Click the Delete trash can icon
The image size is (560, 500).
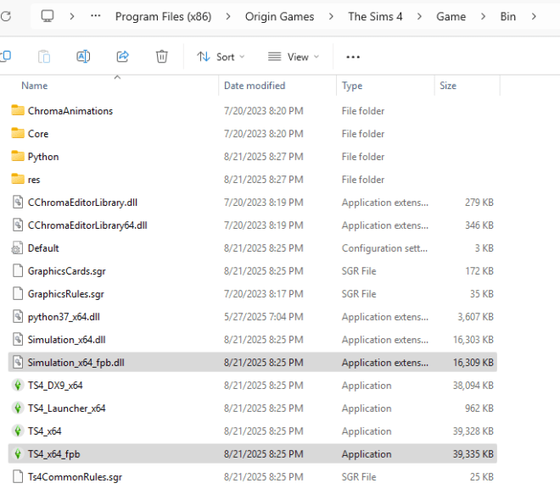click(161, 57)
